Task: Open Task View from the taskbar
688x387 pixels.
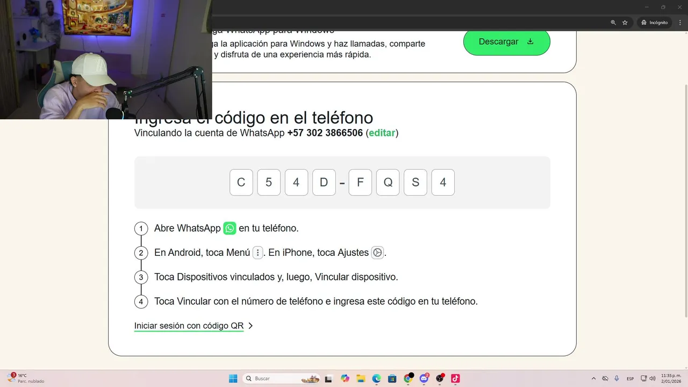Action: coord(328,378)
